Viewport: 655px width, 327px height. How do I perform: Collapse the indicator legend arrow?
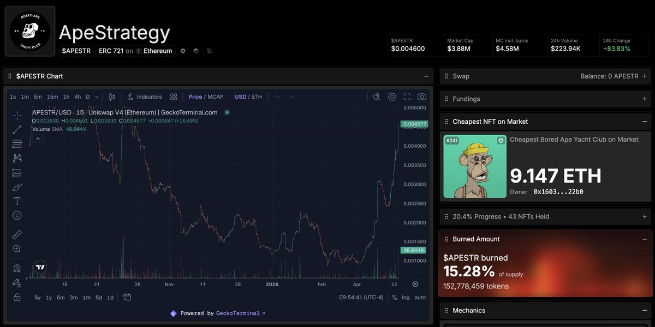click(x=38, y=138)
